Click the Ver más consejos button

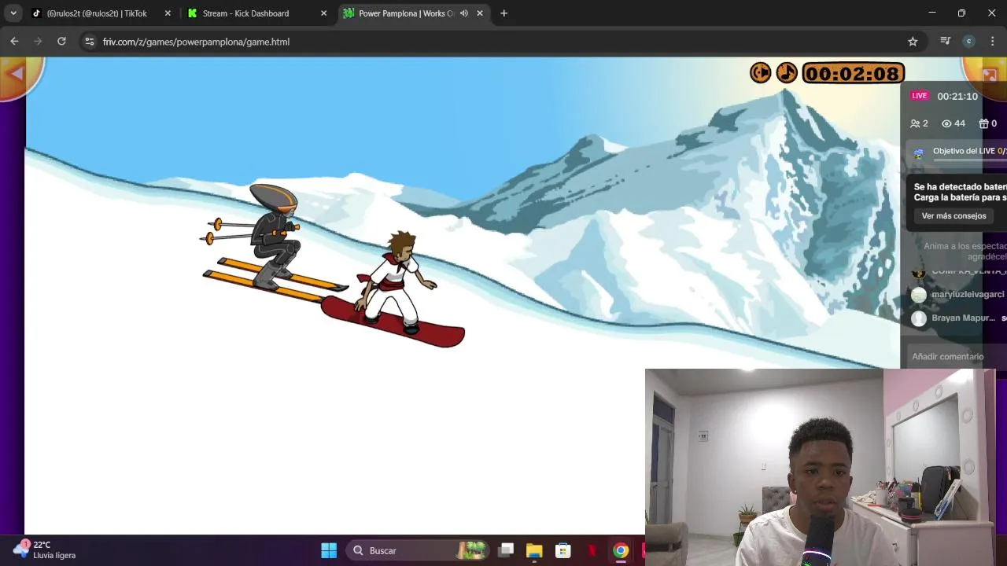954,215
